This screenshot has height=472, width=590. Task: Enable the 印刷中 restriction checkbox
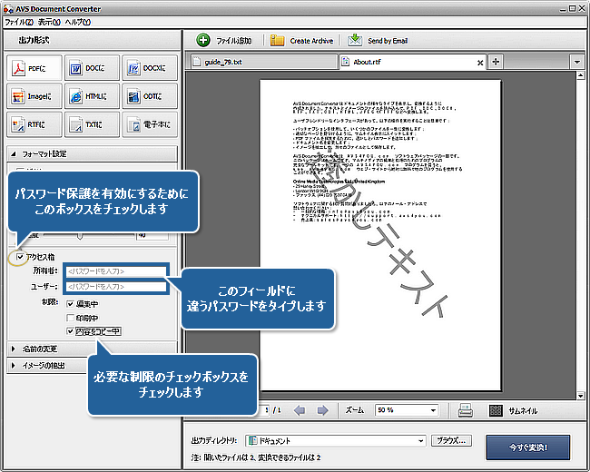click(x=72, y=318)
